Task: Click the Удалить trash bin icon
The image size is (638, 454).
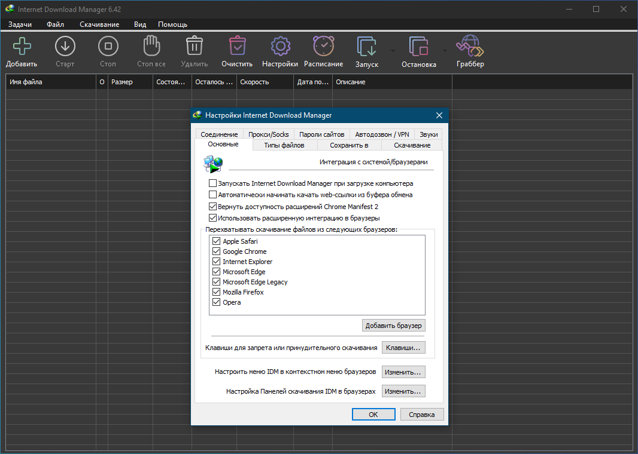Action: coord(195,46)
